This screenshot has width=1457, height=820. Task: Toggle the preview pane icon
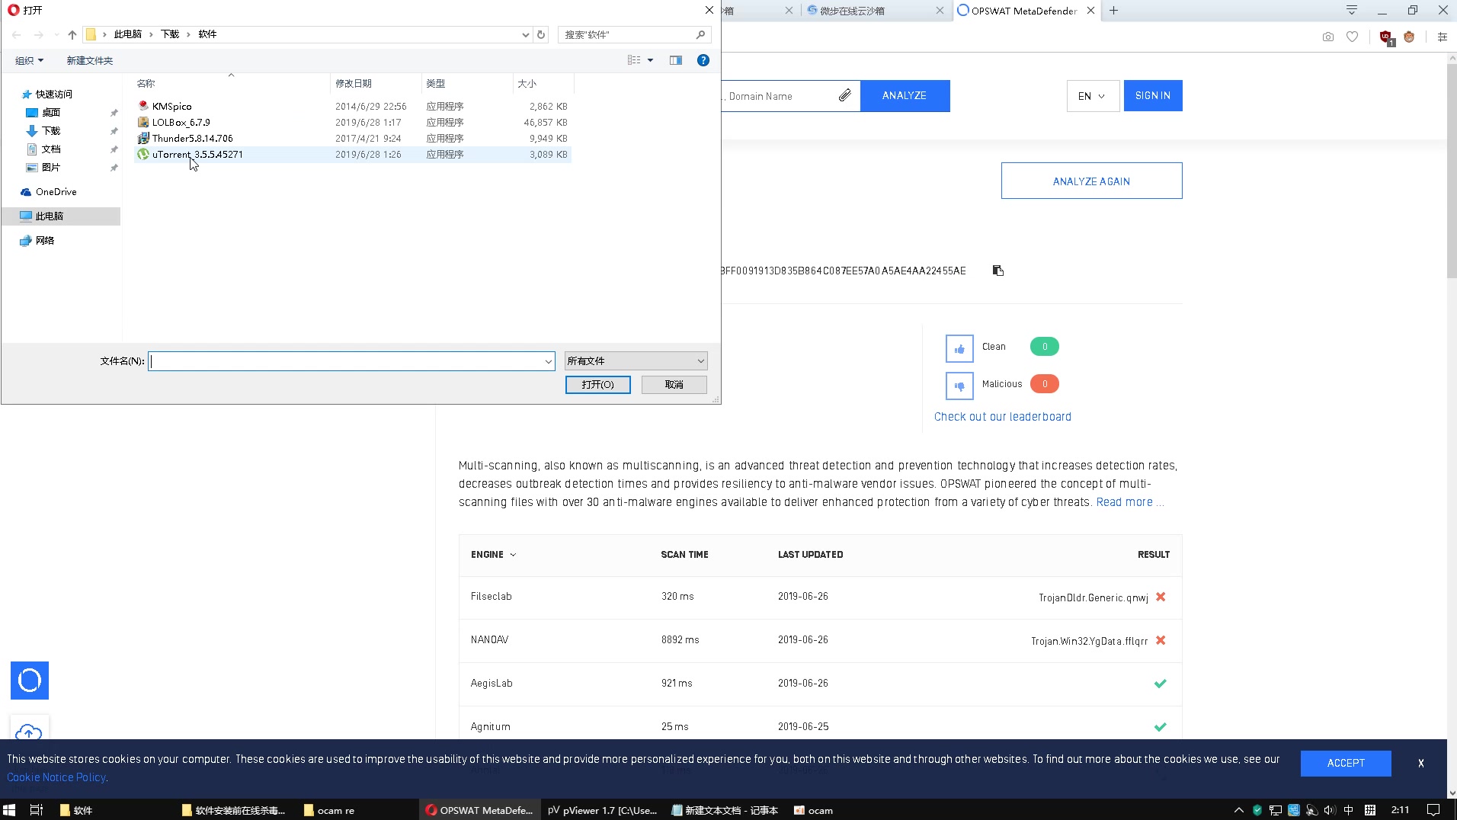click(676, 60)
